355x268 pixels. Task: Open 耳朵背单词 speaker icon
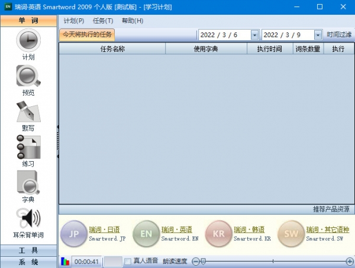click(x=28, y=218)
